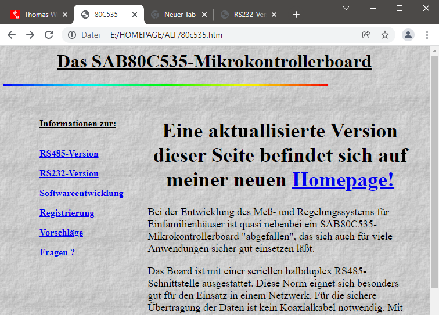
Task: Go back to the previous page
Action: click(12, 35)
